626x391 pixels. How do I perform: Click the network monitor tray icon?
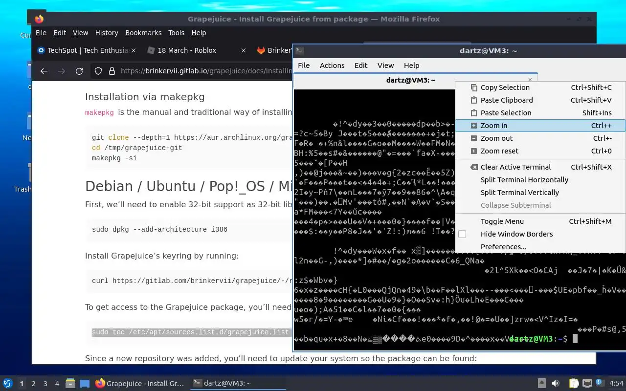[587, 383]
